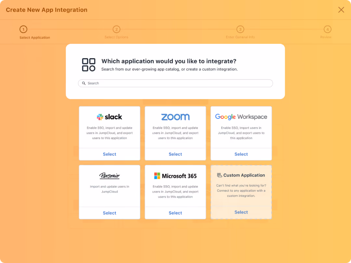
Task: Select the Slack application
Action: click(110, 154)
